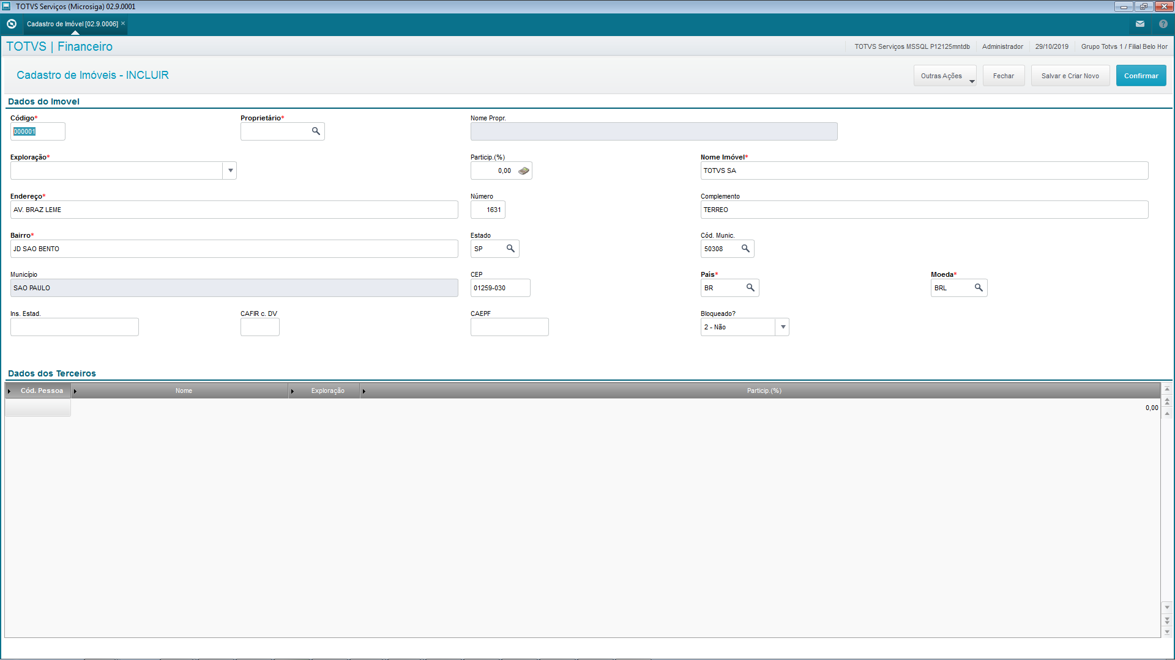
Task: Click the Fechar button
Action: (1003, 76)
